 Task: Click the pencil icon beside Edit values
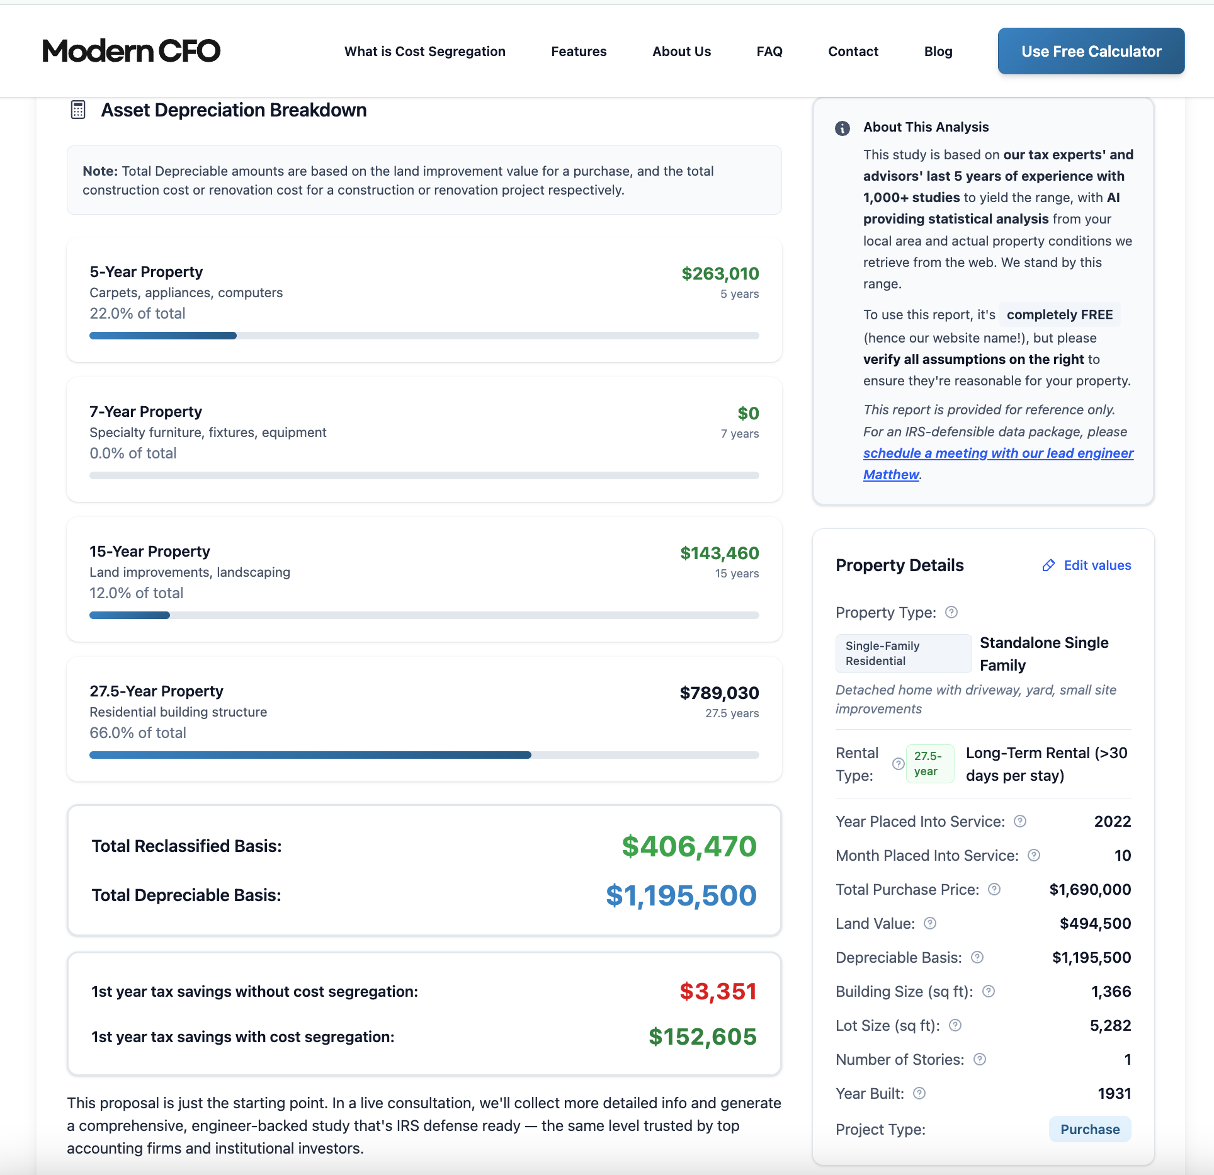(x=1049, y=565)
